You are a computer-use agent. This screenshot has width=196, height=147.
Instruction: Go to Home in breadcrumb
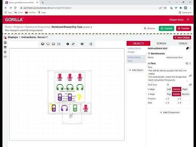(8, 27)
